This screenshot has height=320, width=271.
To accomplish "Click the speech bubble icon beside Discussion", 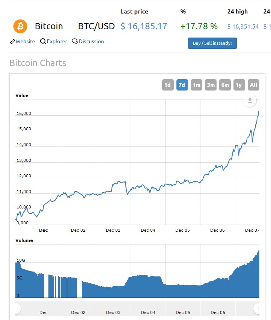I will 75,41.
